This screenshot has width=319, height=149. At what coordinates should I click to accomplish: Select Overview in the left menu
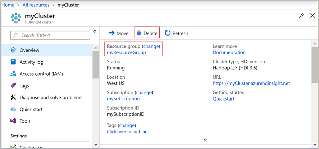(x=29, y=50)
